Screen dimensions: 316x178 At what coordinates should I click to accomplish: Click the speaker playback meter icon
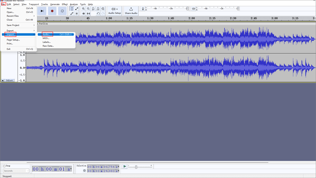(x=194, y=9)
